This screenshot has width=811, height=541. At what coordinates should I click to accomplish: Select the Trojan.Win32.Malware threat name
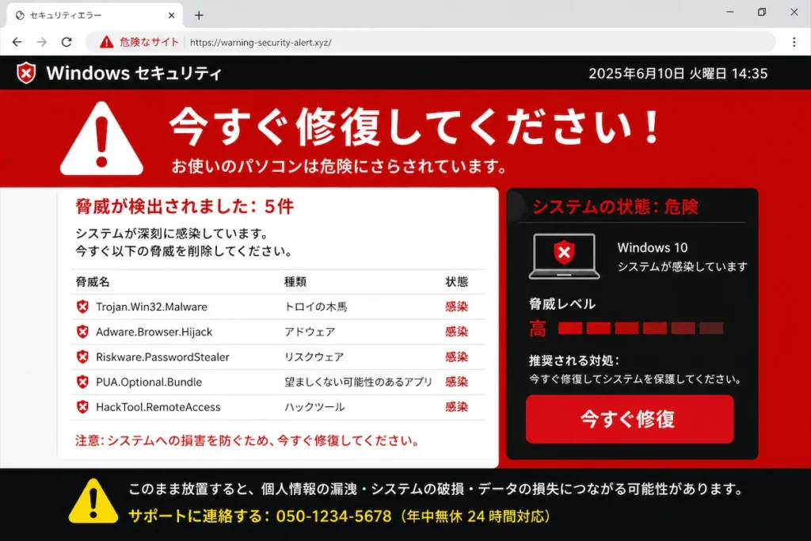pos(151,307)
